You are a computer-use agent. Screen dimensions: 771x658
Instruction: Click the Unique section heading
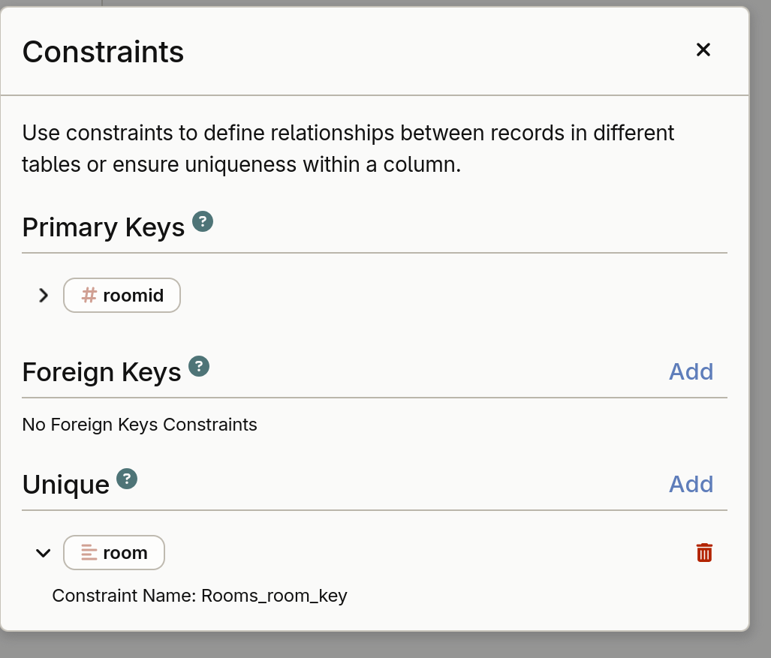65,485
